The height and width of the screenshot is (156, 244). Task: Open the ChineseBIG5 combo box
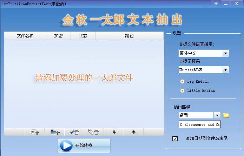pos(204,70)
